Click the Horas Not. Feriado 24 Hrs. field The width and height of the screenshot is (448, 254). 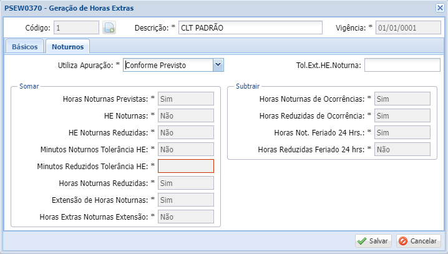(402, 132)
